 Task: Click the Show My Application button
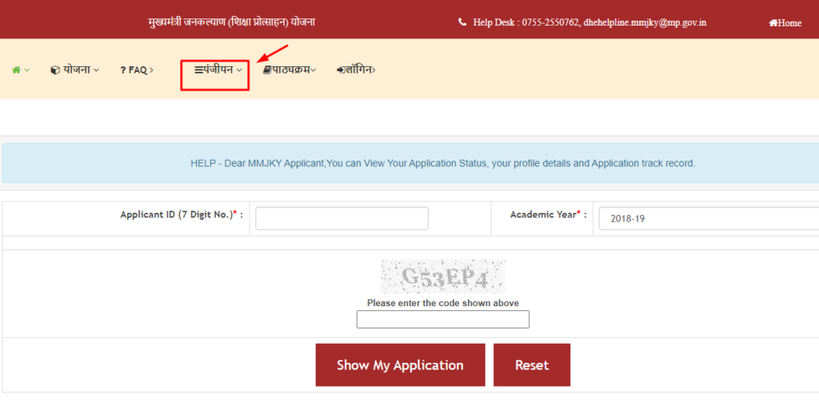pyautogui.click(x=400, y=365)
